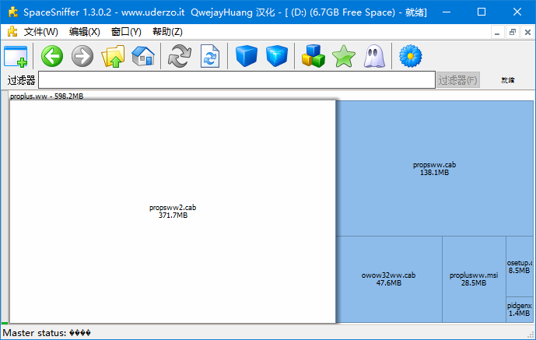
Task: Restore the inner child window
Action: click(x=513, y=33)
